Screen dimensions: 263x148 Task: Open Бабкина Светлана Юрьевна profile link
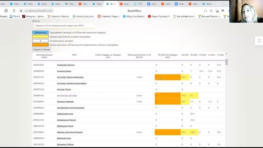pyautogui.click(x=70, y=132)
